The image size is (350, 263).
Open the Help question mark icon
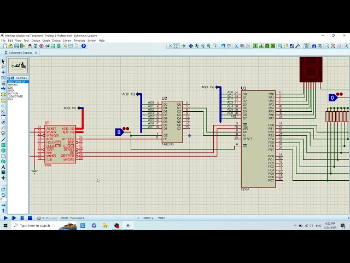(84, 46)
